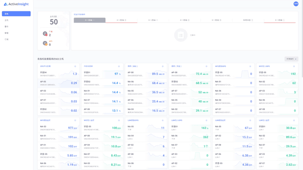
Task: Select the 十一月12 date tab
Action: coord(216,20)
